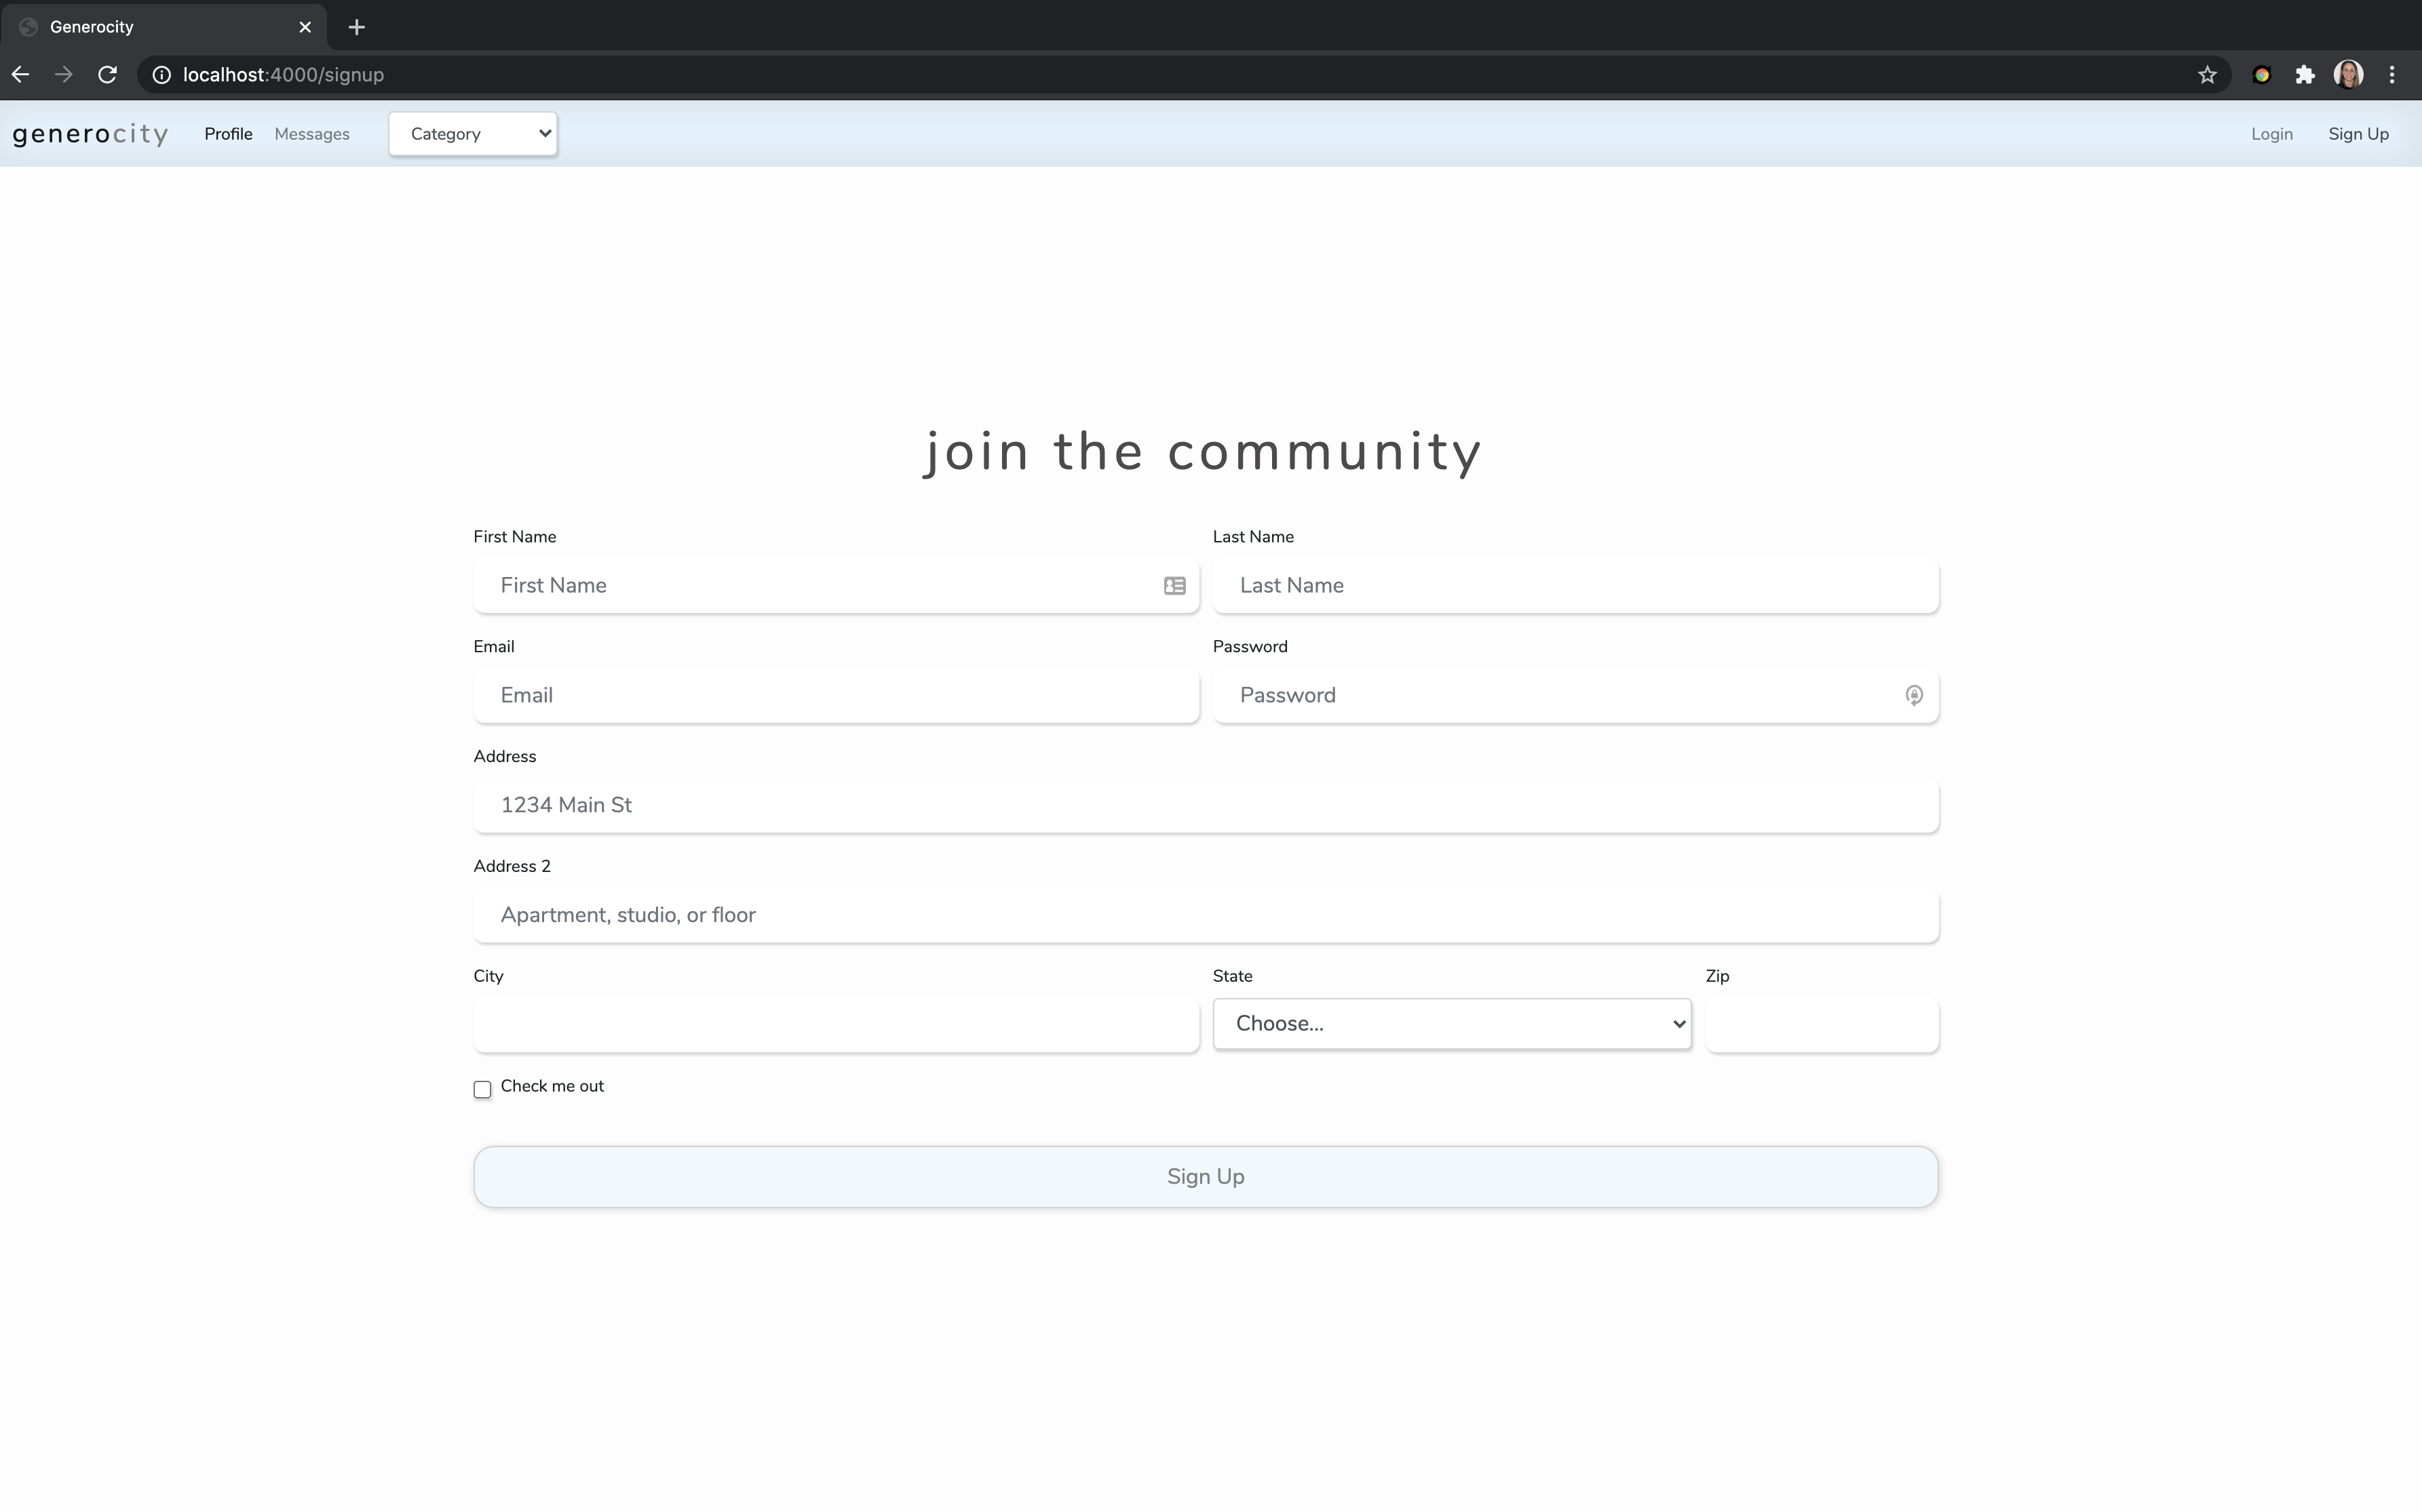
Task: Click password manager icon in Password field
Action: (1912, 695)
